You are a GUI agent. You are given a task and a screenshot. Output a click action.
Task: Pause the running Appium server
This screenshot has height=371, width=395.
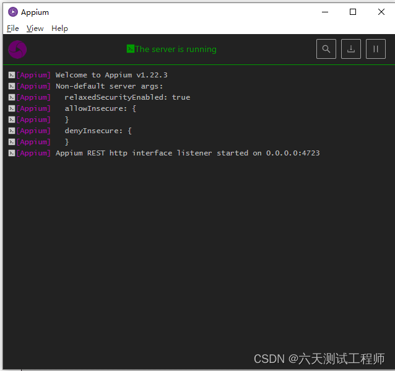coord(375,49)
